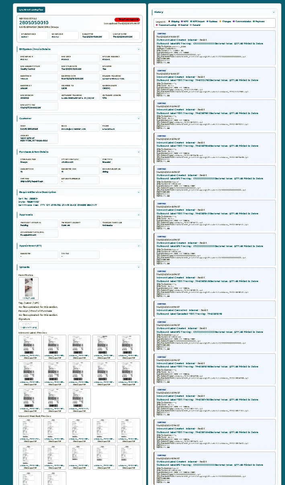
Task: Click the Tag / Label / UPC heading
Action: pyautogui.click(x=29, y=303)
